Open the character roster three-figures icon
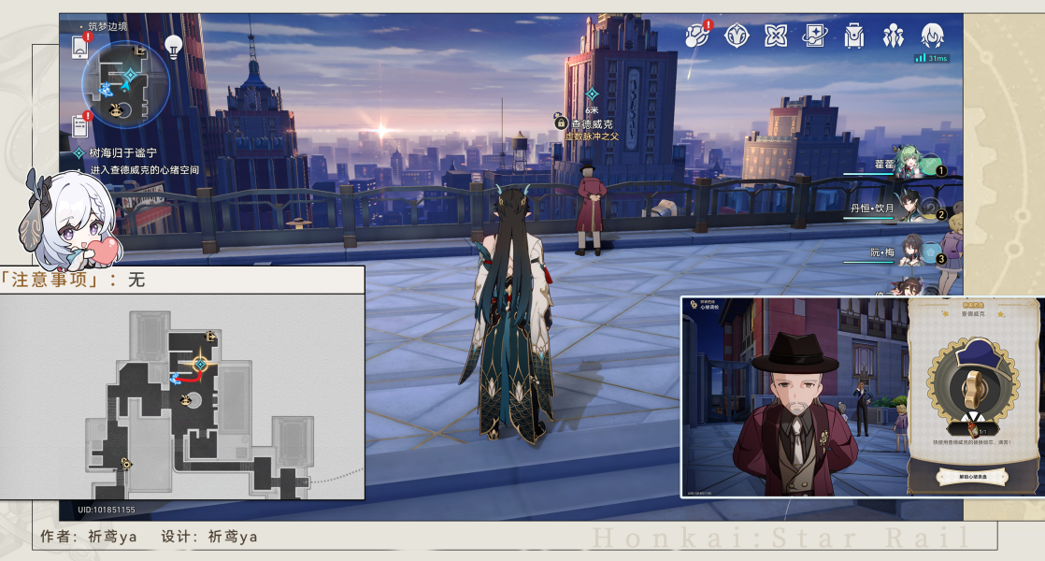The height and width of the screenshot is (561, 1045). [x=893, y=36]
